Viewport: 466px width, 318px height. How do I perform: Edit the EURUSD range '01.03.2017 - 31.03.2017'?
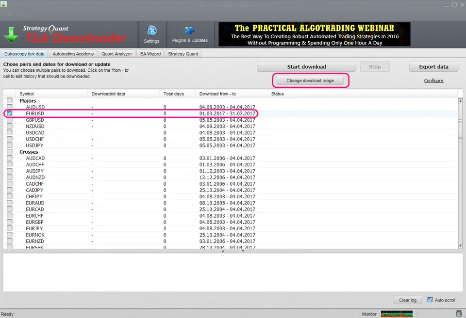point(227,113)
